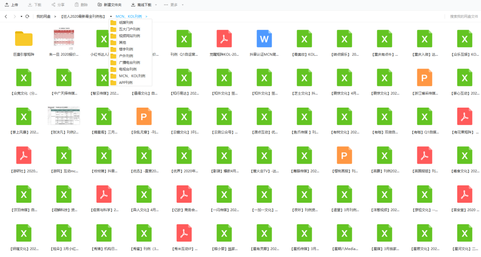
Task: Navigate to 我的网盘 in the breadcrumb
Action: [x=43, y=16]
